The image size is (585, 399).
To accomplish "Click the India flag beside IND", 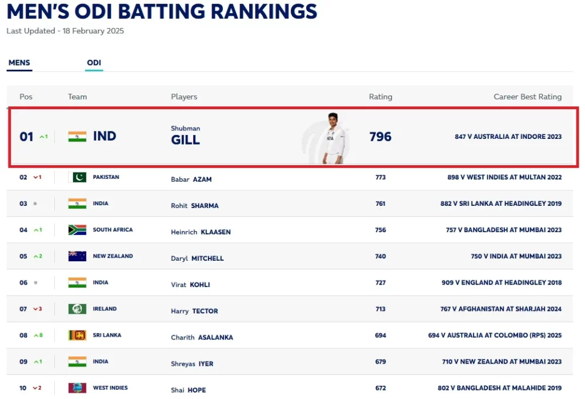I will pos(77,137).
